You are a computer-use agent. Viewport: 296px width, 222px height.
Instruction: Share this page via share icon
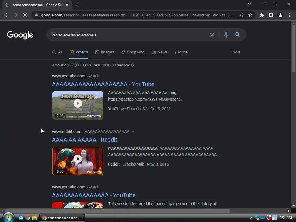(241, 15)
